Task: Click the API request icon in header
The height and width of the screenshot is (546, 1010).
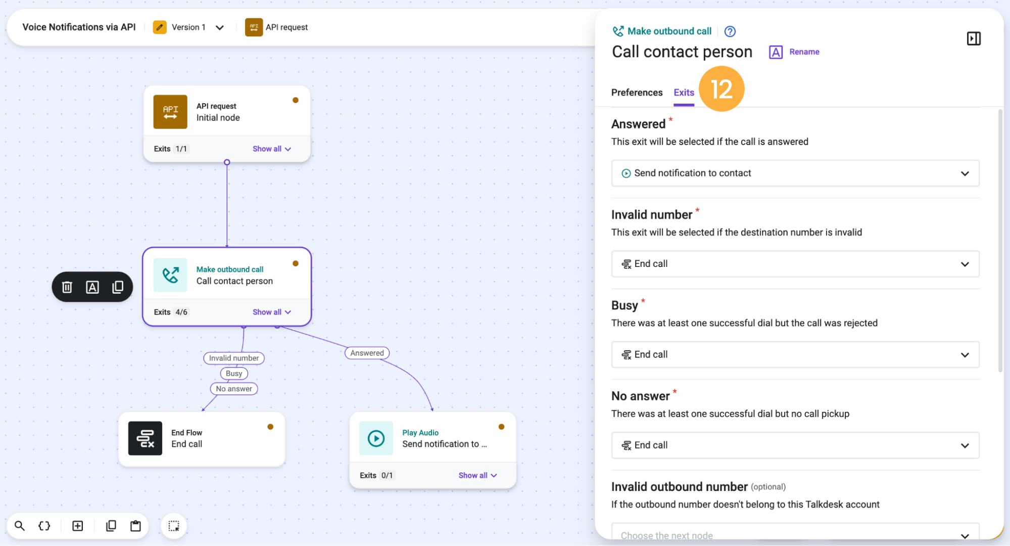Action: click(254, 27)
